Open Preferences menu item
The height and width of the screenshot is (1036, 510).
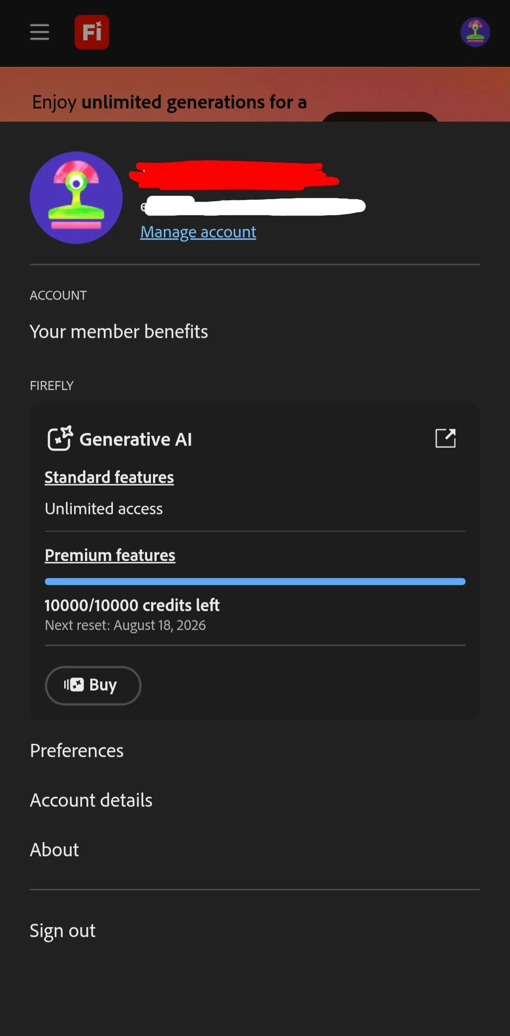76,751
